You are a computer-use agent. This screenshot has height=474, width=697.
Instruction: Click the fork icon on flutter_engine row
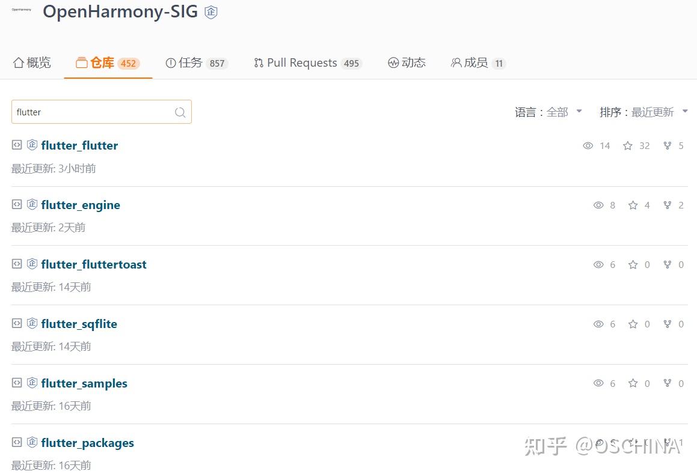(667, 205)
